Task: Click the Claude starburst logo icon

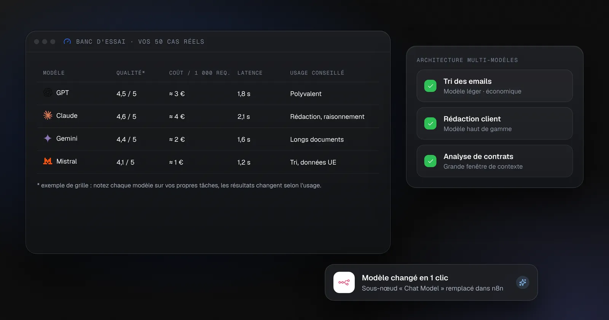Action: pos(48,115)
